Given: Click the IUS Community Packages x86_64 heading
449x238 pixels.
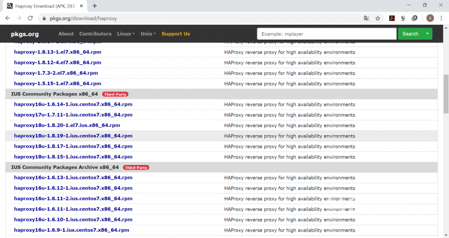Looking at the screenshot, I should pyautogui.click(x=55, y=94).
